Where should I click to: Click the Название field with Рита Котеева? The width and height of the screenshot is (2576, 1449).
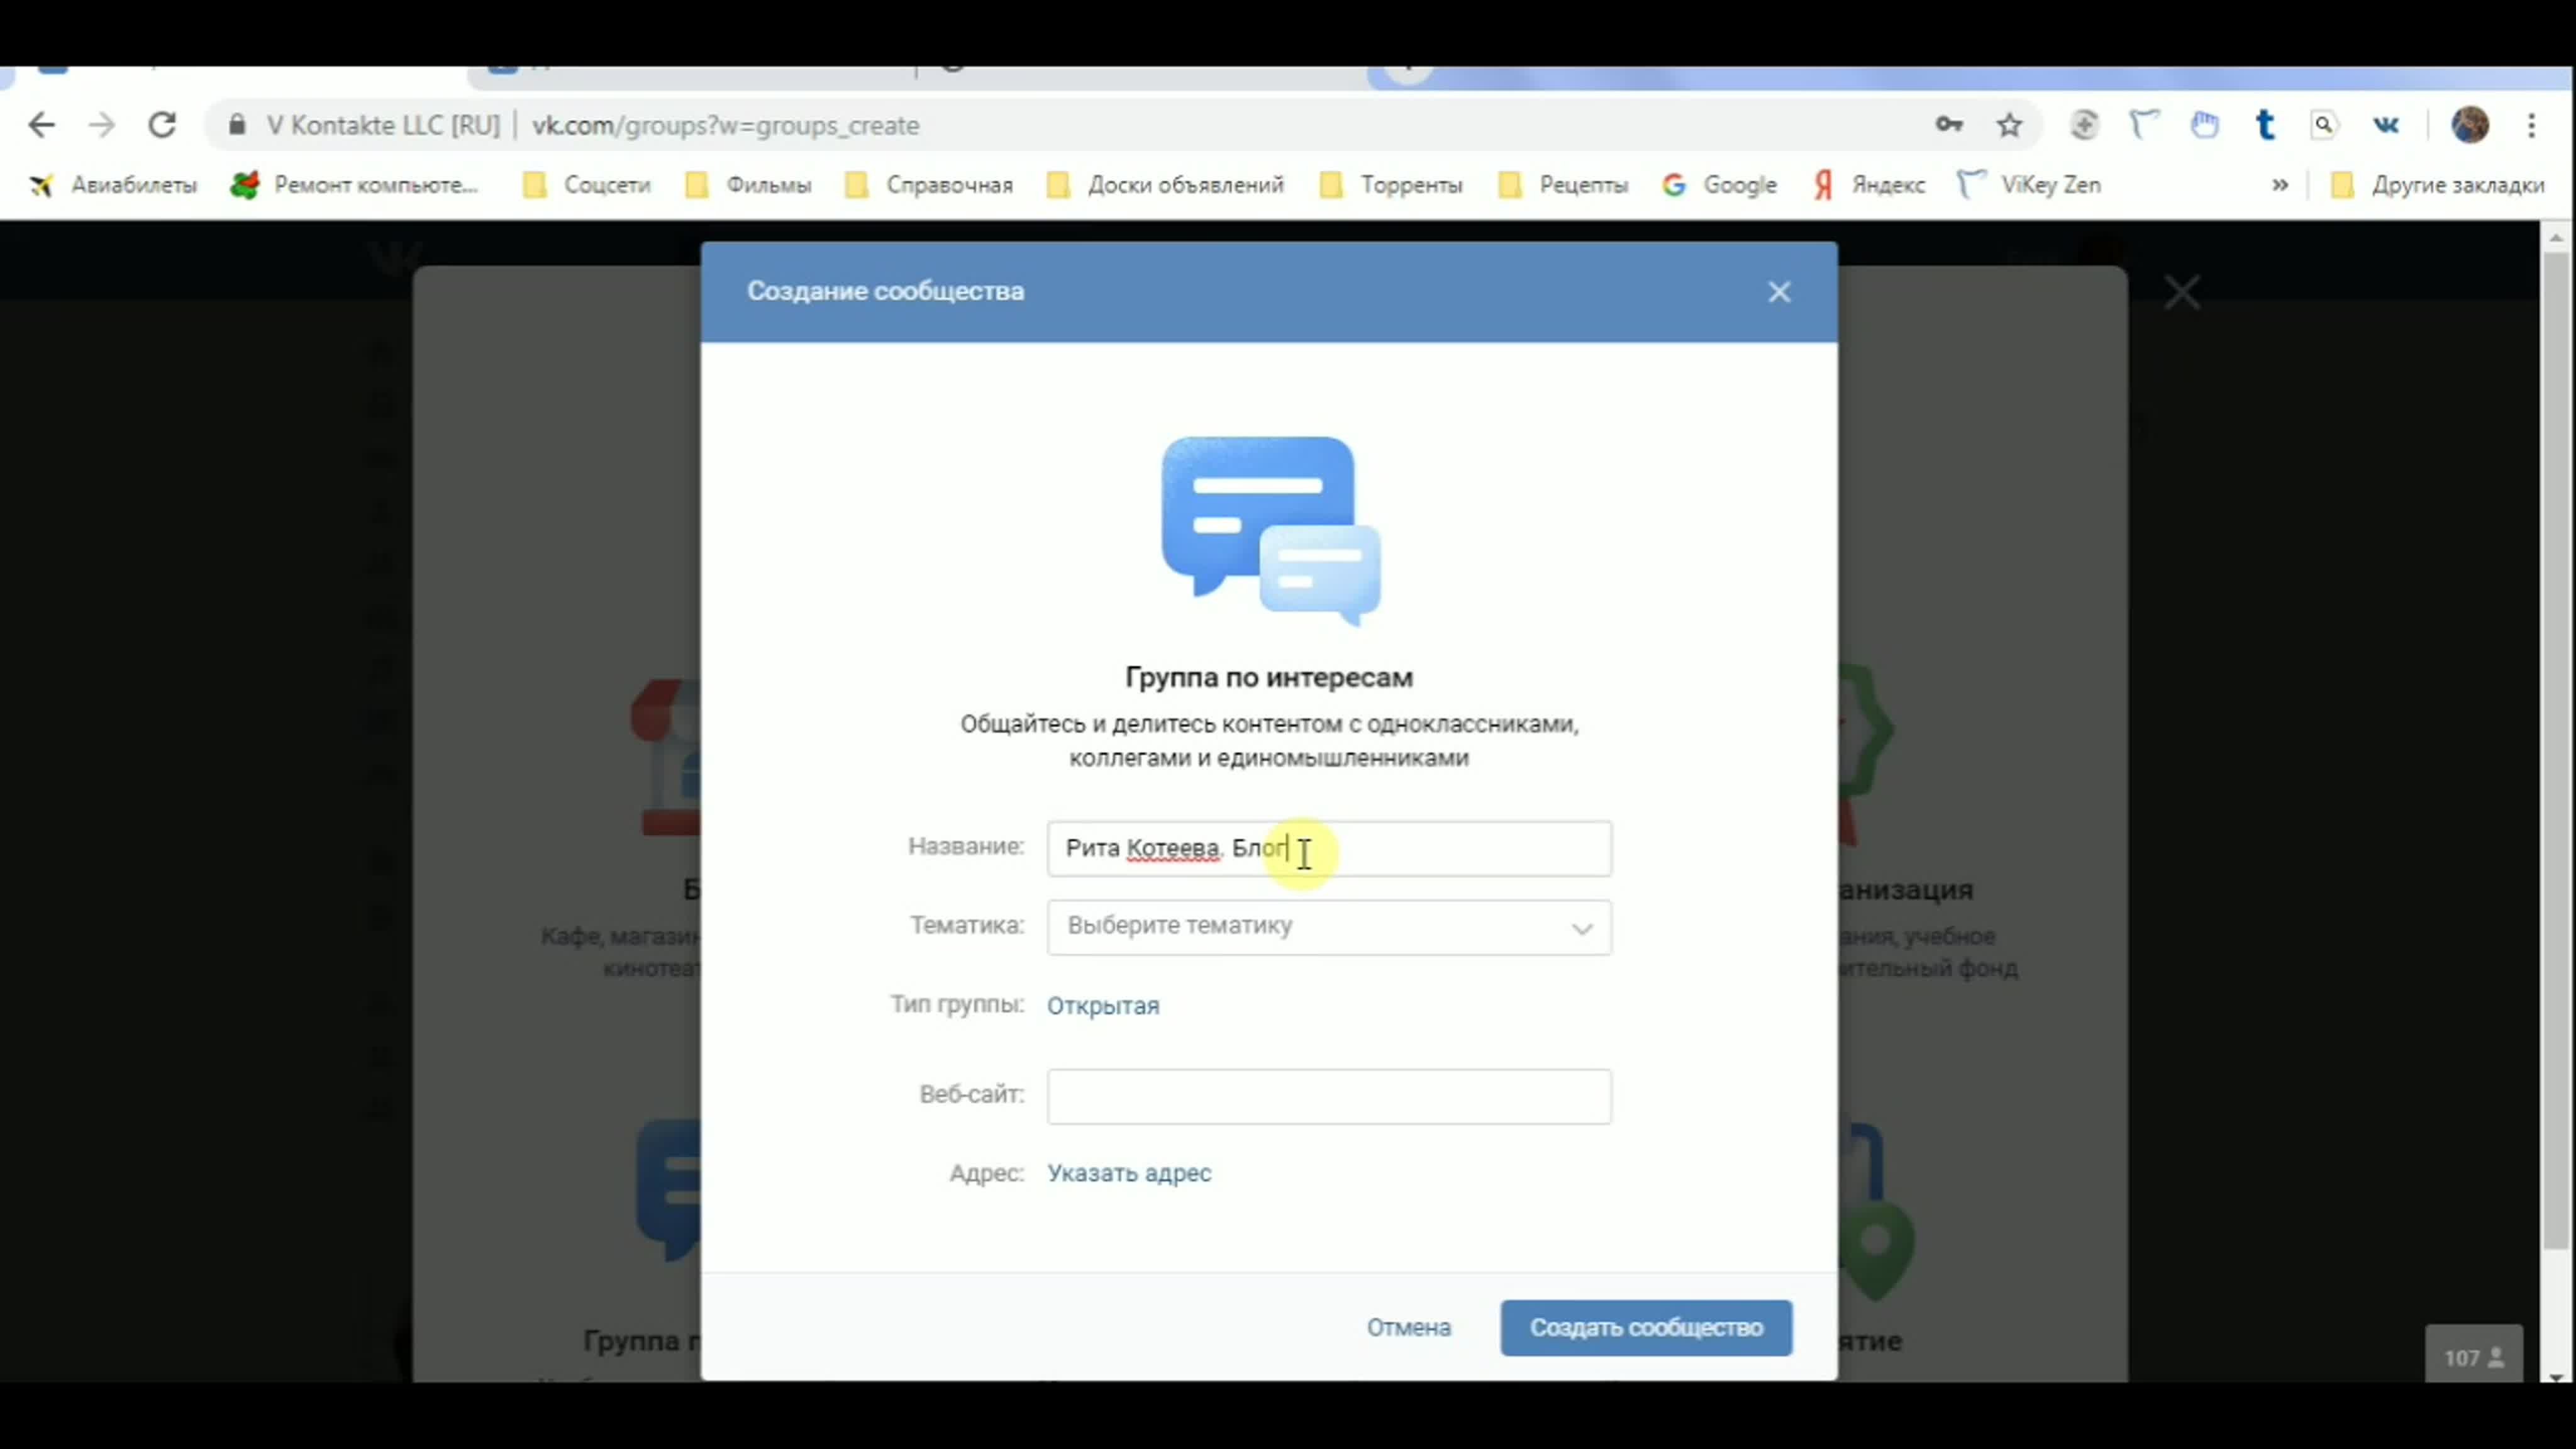[1329, 849]
